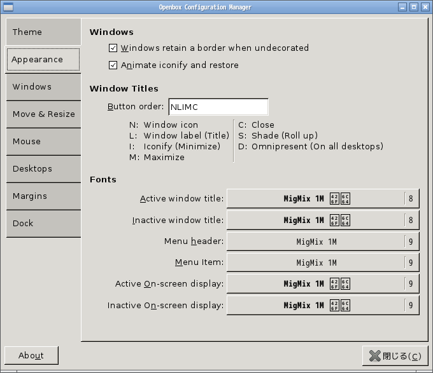Click the Button order text field
The height and width of the screenshot is (373, 433).
(218, 107)
